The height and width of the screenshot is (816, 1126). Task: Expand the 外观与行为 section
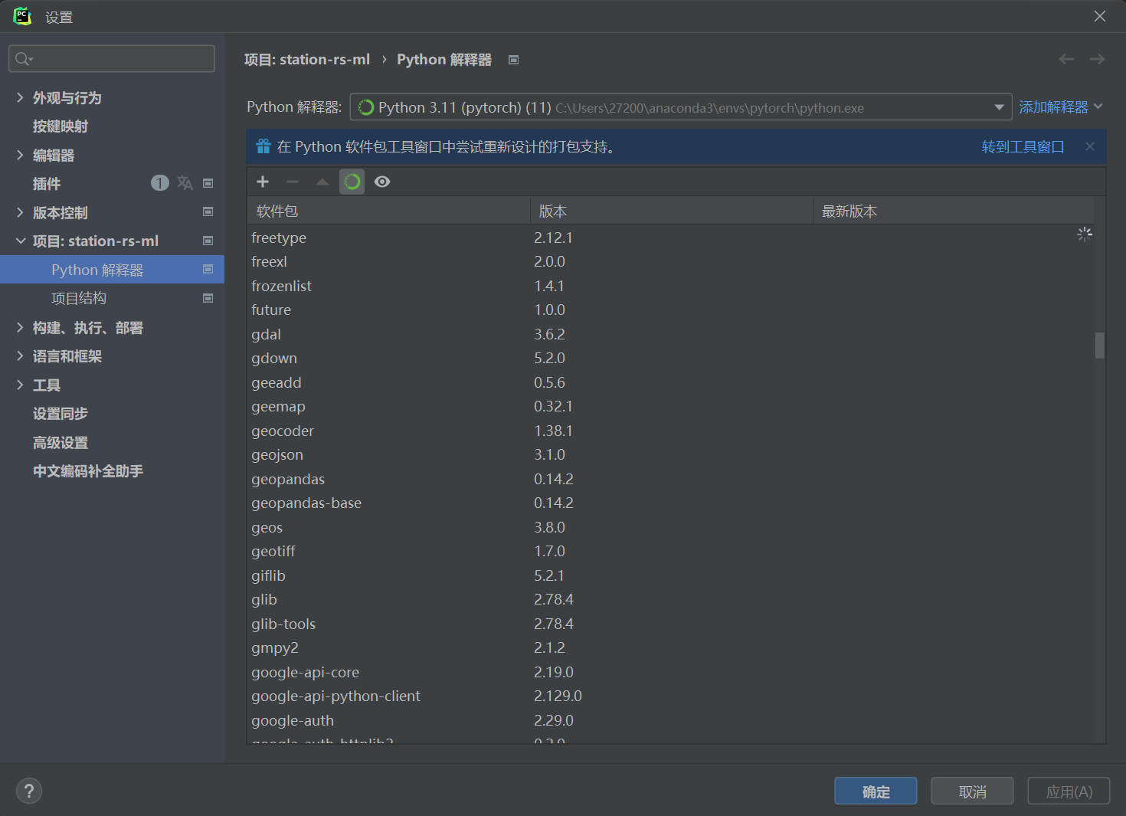(20, 97)
